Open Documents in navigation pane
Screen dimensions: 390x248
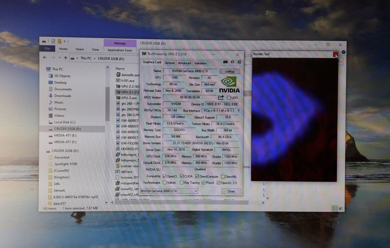60,89
